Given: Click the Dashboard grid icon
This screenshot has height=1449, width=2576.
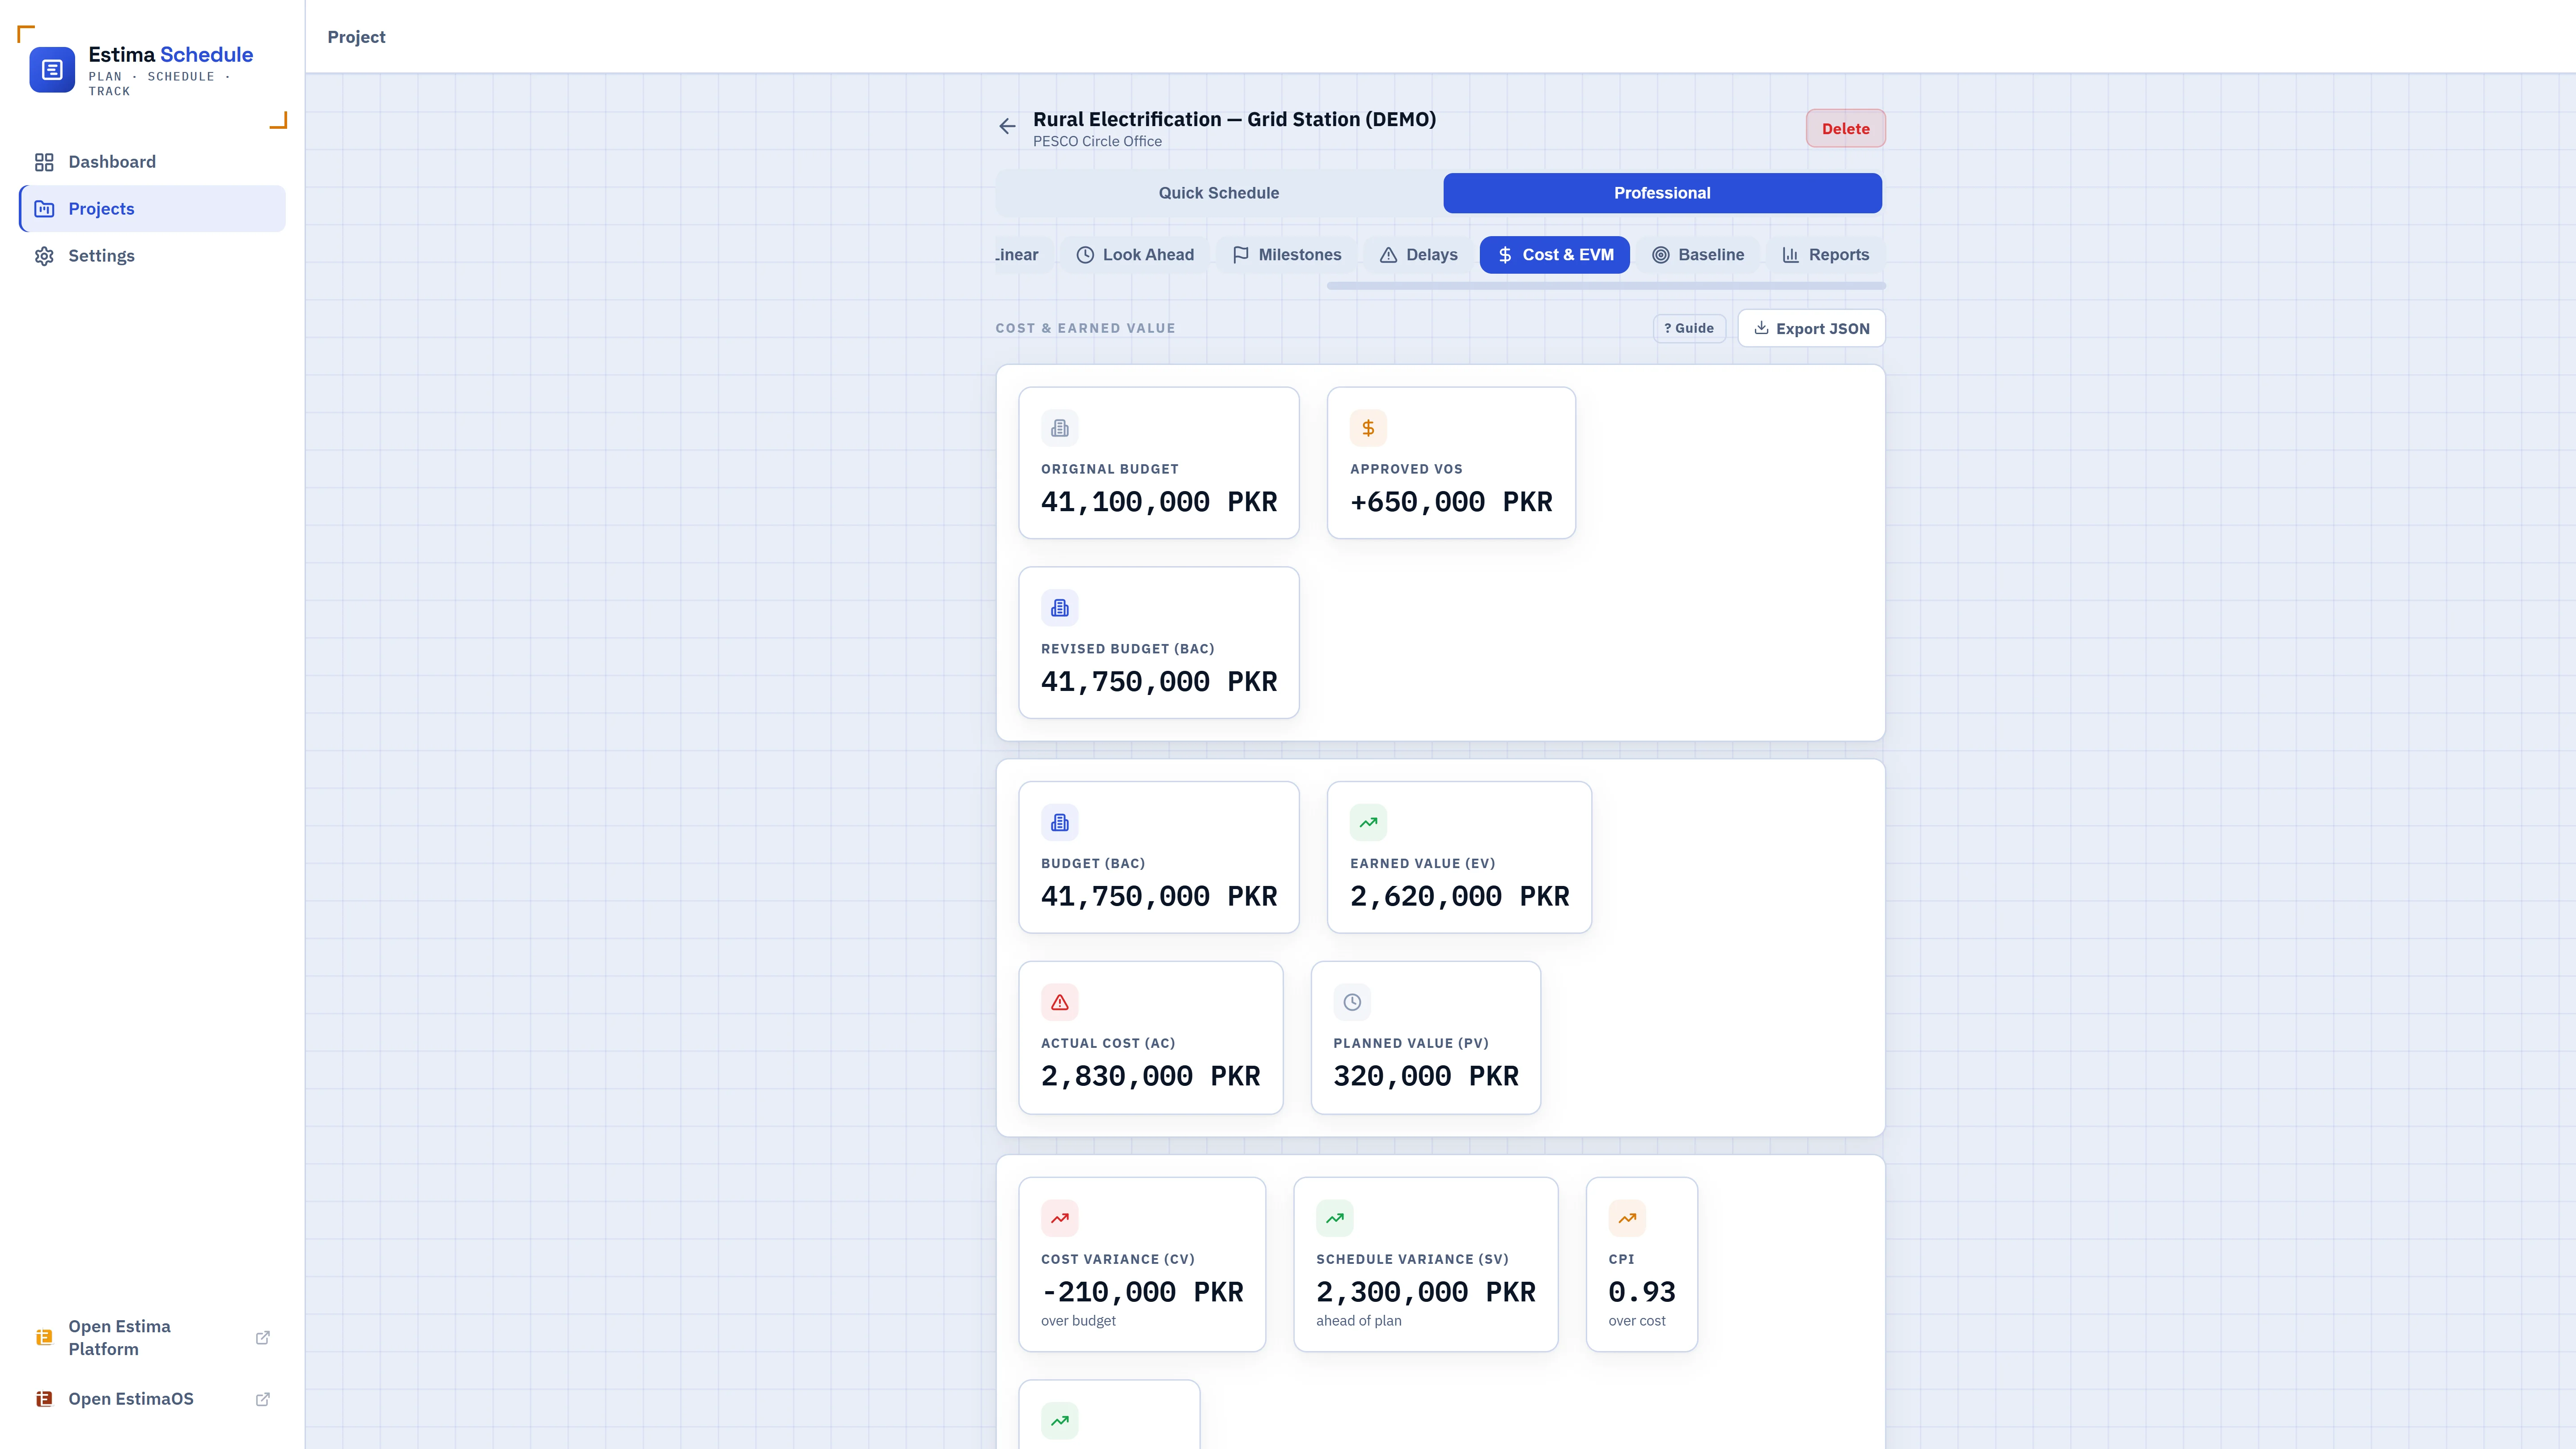Looking at the screenshot, I should pyautogui.click(x=44, y=162).
